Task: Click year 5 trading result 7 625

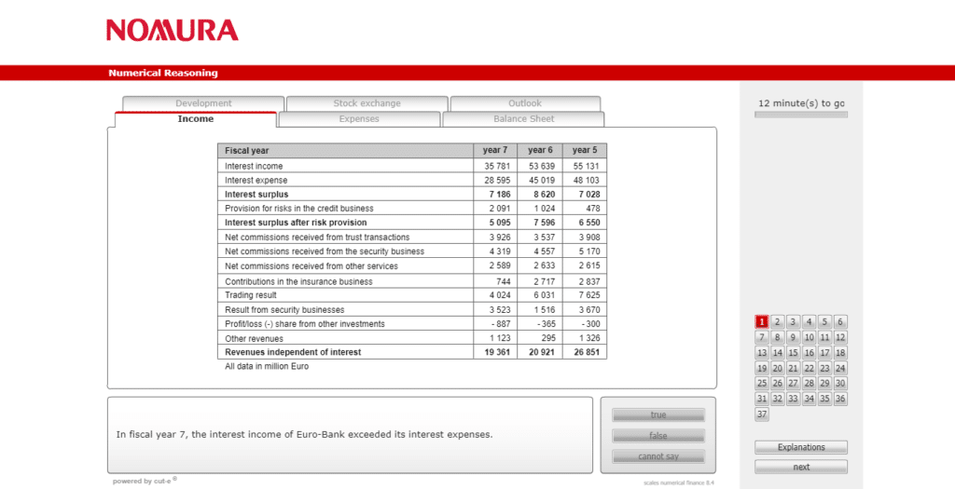Action: pyautogui.click(x=588, y=295)
